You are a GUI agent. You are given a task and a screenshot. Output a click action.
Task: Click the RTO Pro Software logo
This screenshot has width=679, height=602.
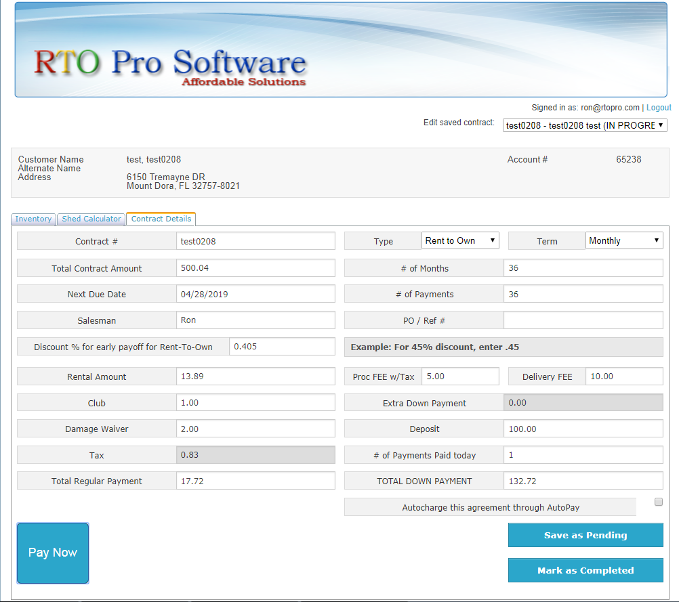(x=170, y=66)
